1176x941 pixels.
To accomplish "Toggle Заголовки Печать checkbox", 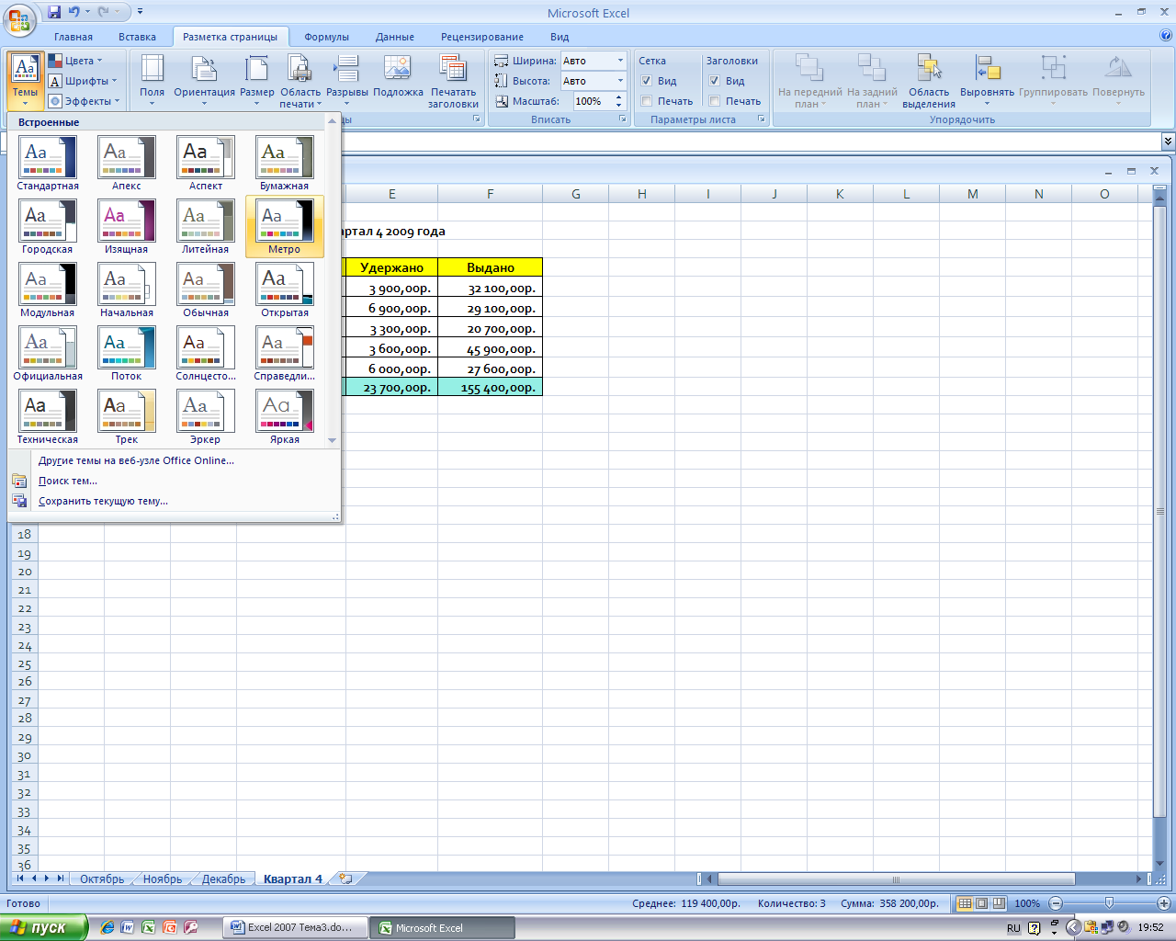I will click(x=715, y=101).
